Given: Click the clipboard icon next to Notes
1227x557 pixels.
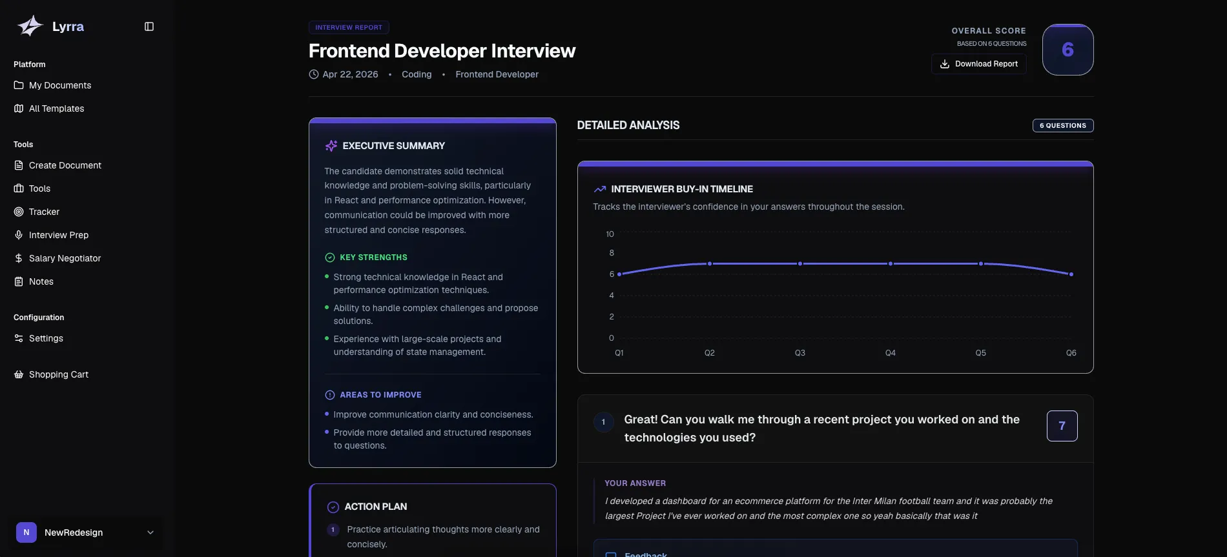Looking at the screenshot, I should [x=19, y=281].
